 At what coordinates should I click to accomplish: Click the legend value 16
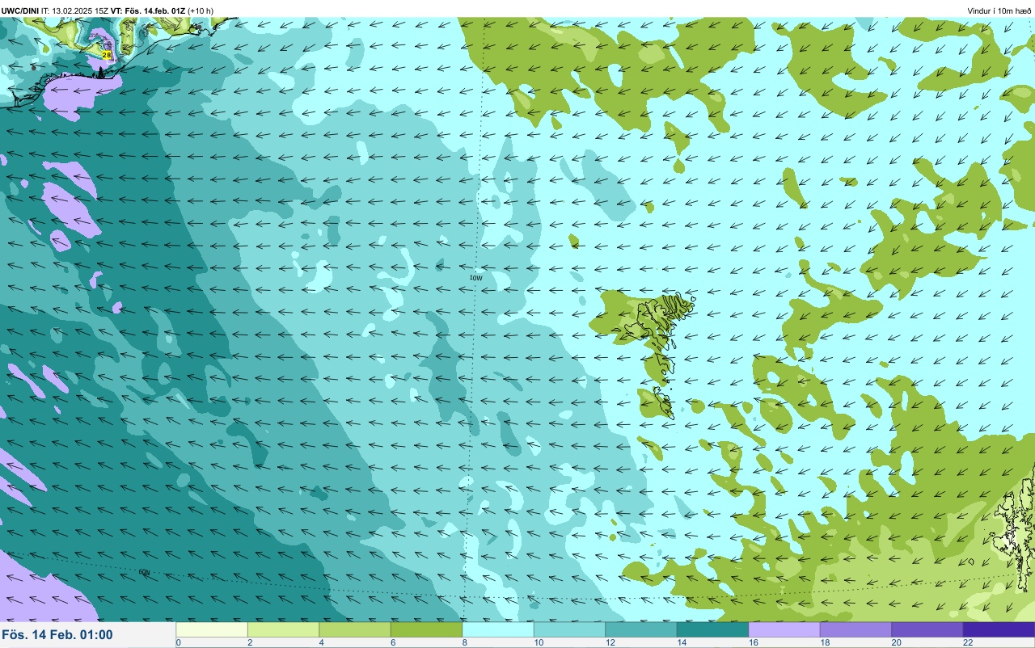tap(753, 643)
